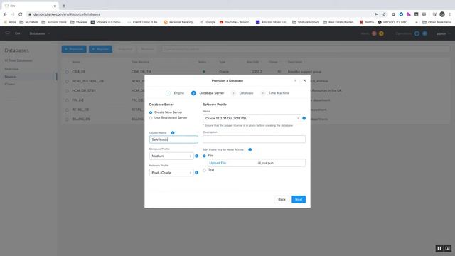Click info icon beside Software Profile name dropdown
This screenshot has height=256, width=455.
[304, 119]
